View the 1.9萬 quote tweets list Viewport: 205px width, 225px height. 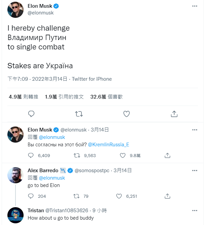pyautogui.click(x=64, y=97)
